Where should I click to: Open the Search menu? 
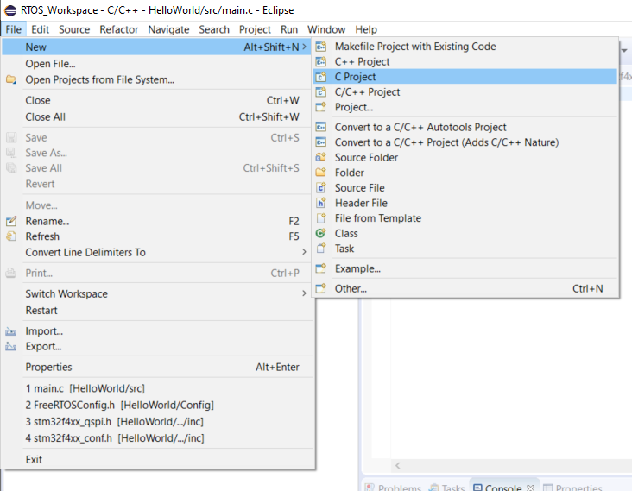coord(214,29)
